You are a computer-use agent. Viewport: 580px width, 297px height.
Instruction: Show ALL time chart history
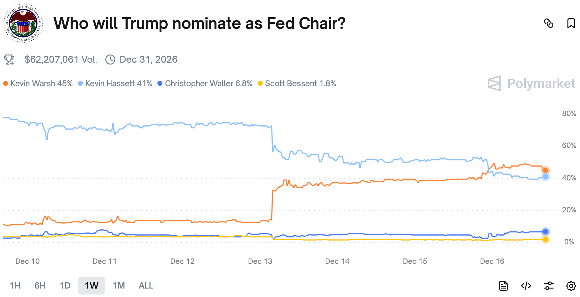point(146,286)
